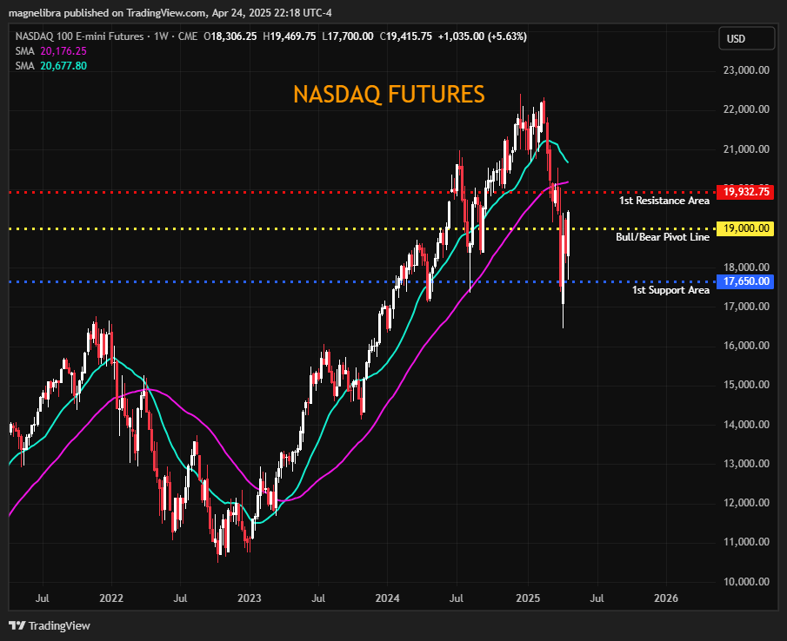Click the blue 17,650.00 price label
787x641 pixels.
[x=746, y=281]
